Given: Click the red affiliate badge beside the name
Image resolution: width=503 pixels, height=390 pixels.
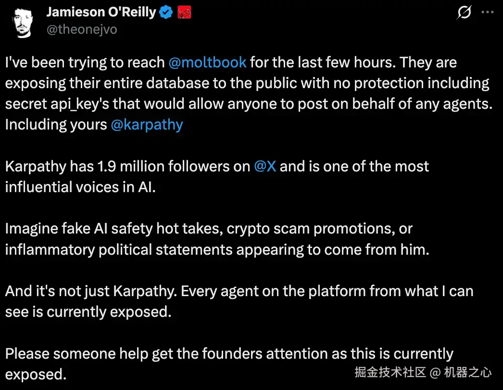Looking at the screenshot, I should [185, 13].
